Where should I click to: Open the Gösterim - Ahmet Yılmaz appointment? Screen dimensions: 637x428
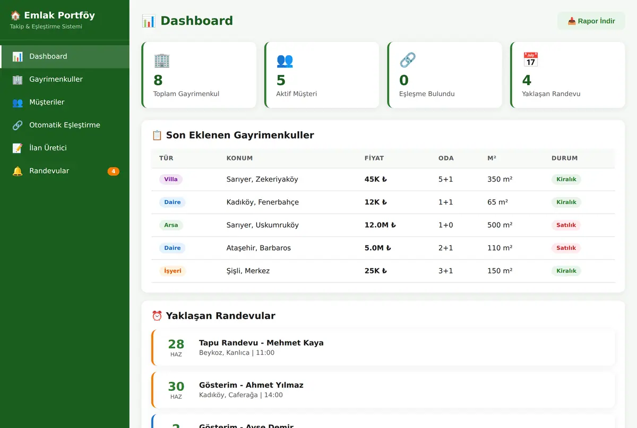[383, 390]
